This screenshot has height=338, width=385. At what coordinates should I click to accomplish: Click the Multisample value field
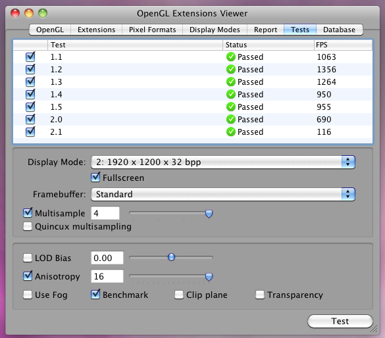pyautogui.click(x=105, y=213)
